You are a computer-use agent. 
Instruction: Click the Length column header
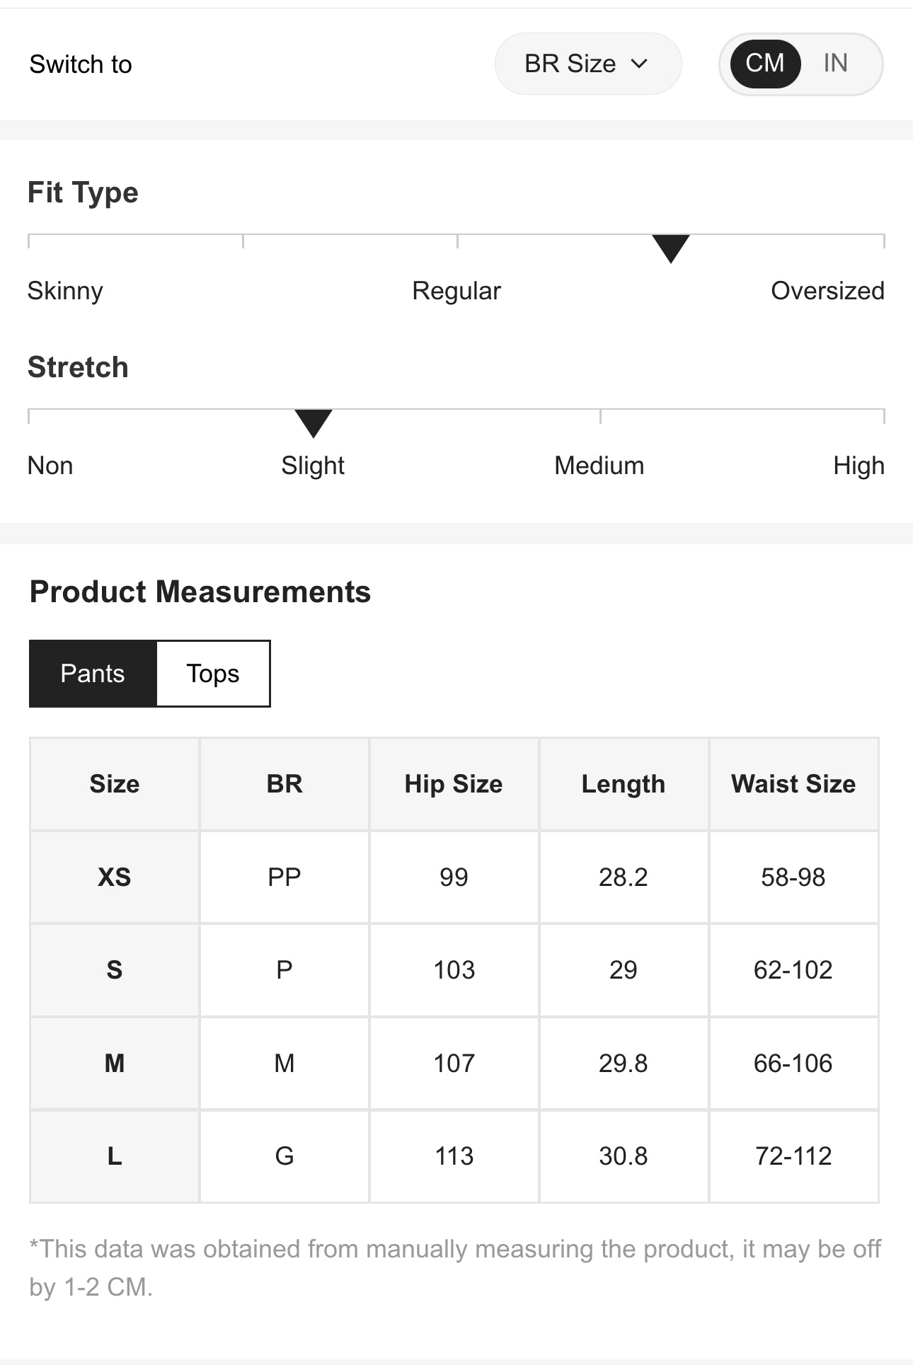624,784
